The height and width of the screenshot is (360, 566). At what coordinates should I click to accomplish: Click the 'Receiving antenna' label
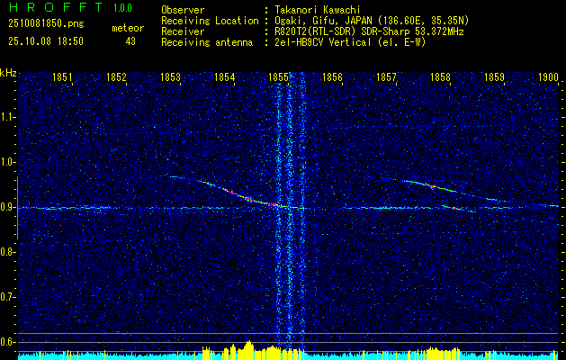(207, 42)
